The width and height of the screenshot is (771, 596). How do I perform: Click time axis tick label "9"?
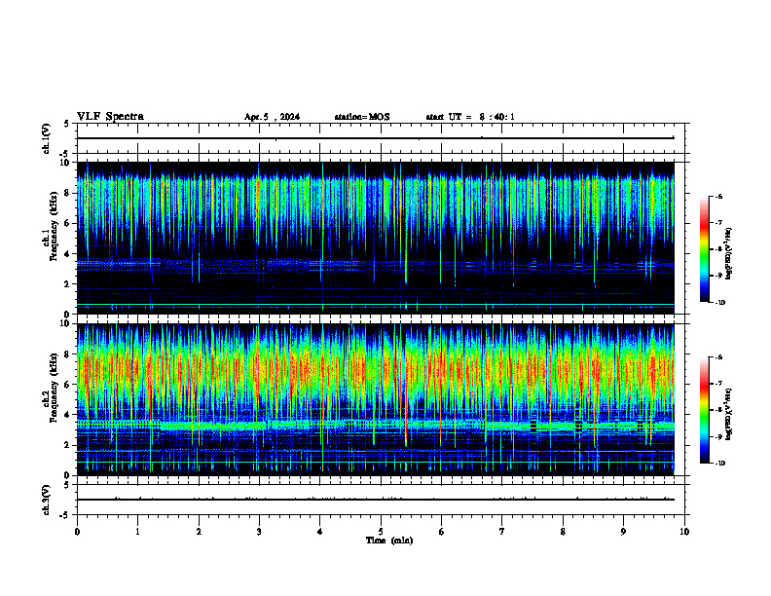point(623,532)
